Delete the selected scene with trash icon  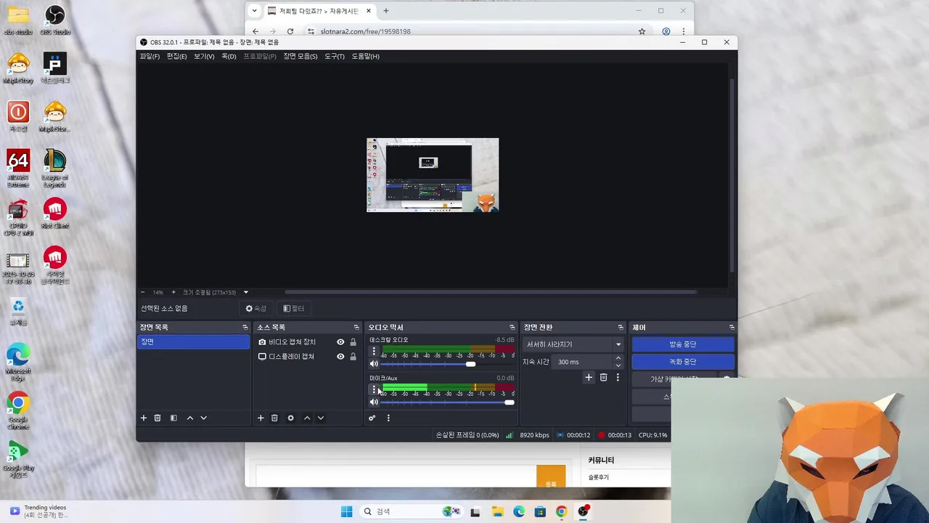click(157, 418)
